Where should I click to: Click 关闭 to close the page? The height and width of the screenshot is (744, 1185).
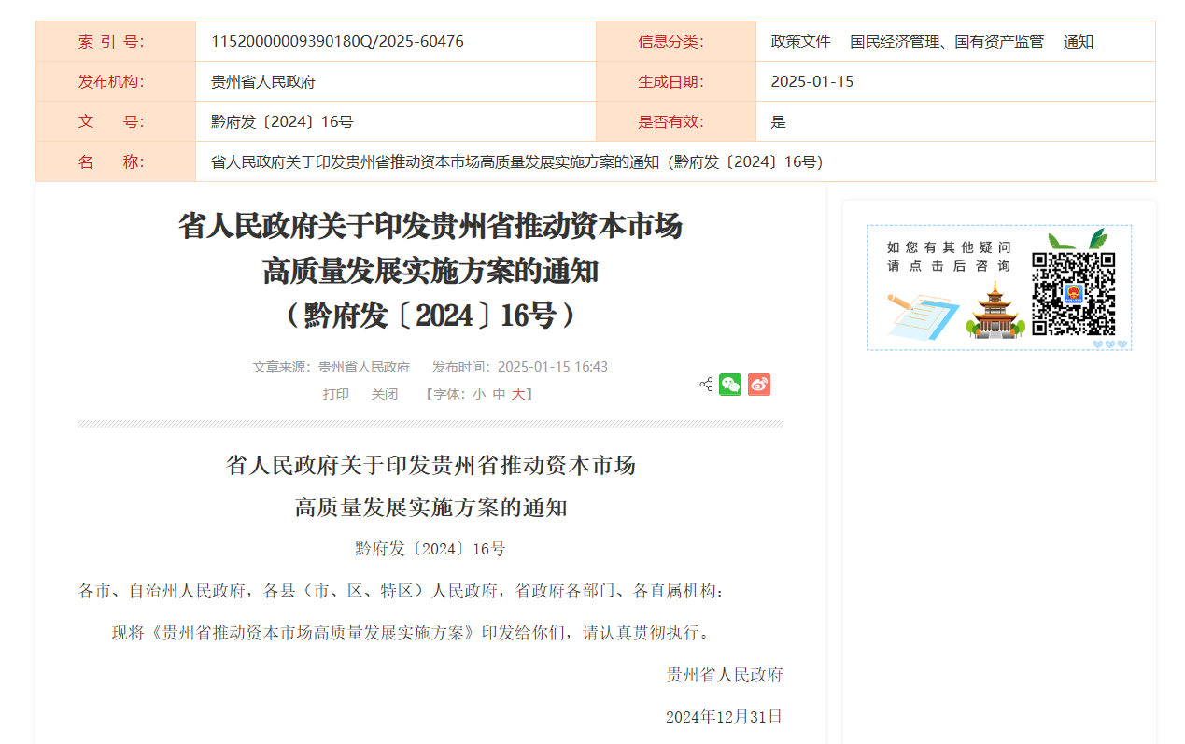point(385,394)
